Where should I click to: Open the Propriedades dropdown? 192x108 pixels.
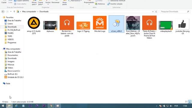pyautogui.click(x=89, y=3)
